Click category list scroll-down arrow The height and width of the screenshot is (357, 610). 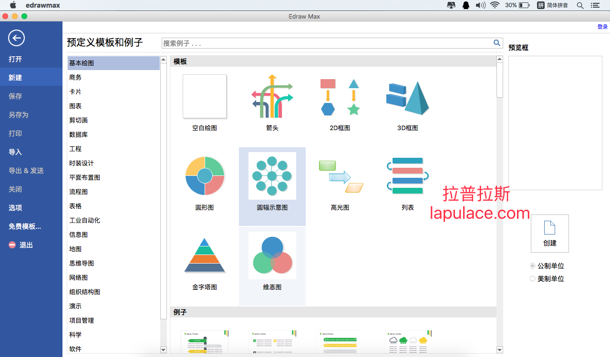[x=164, y=350]
